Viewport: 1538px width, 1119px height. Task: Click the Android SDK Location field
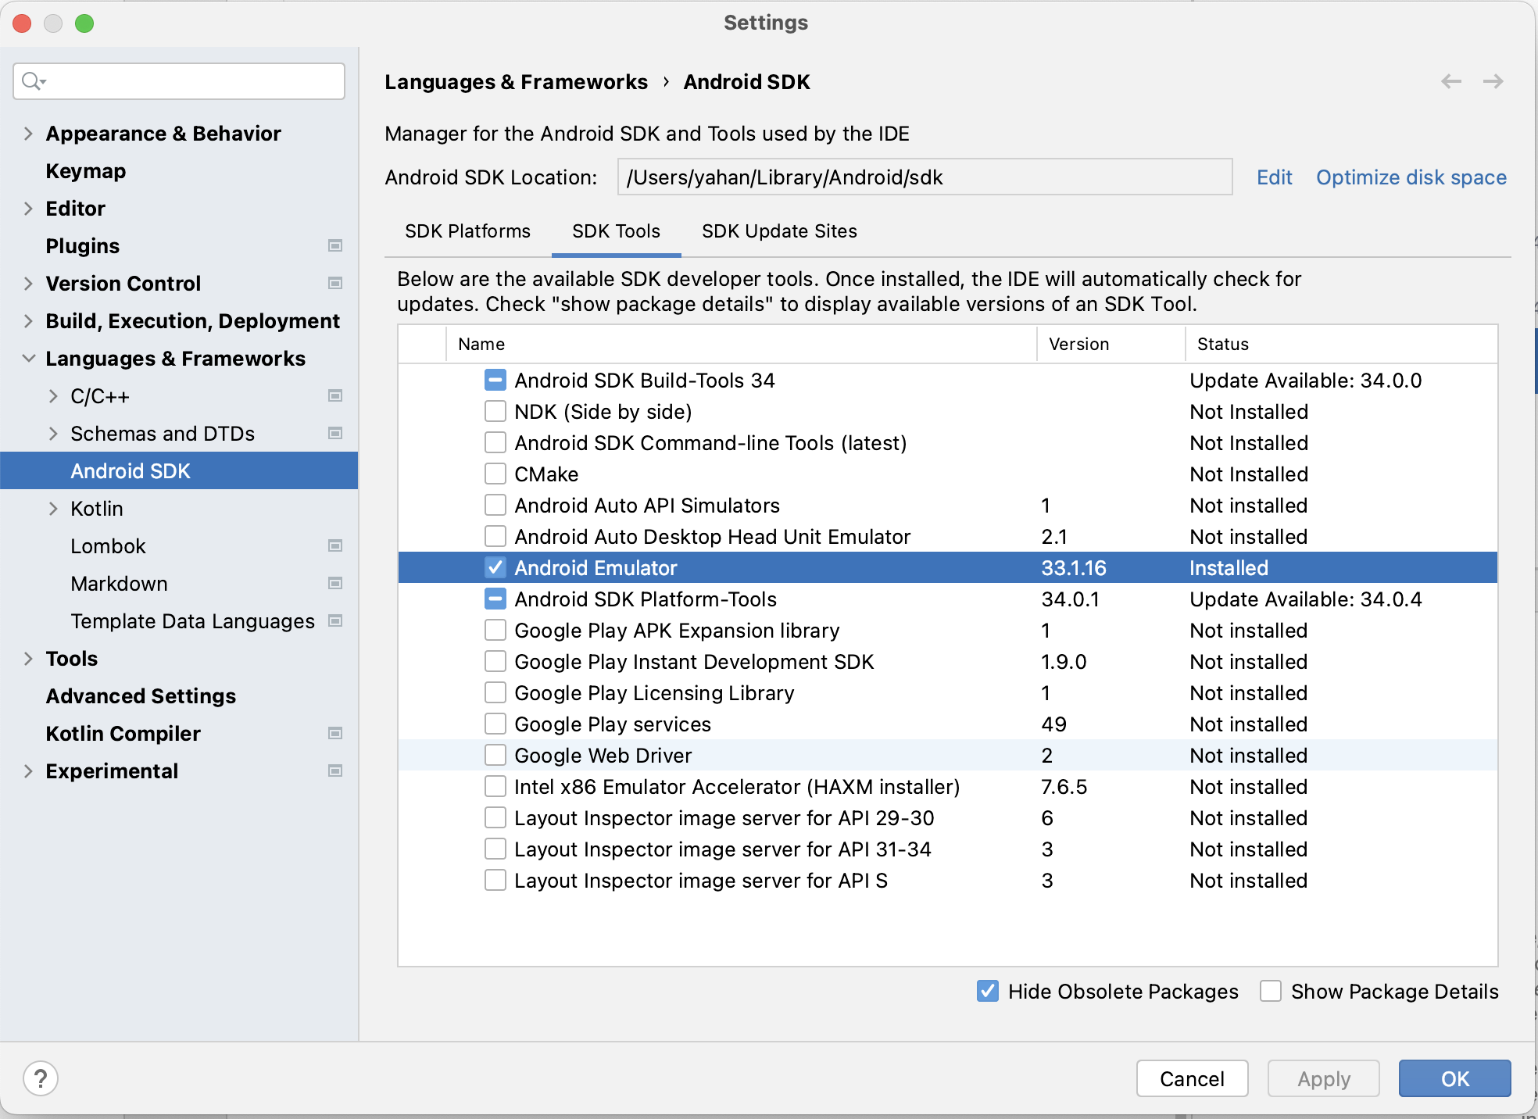click(924, 177)
